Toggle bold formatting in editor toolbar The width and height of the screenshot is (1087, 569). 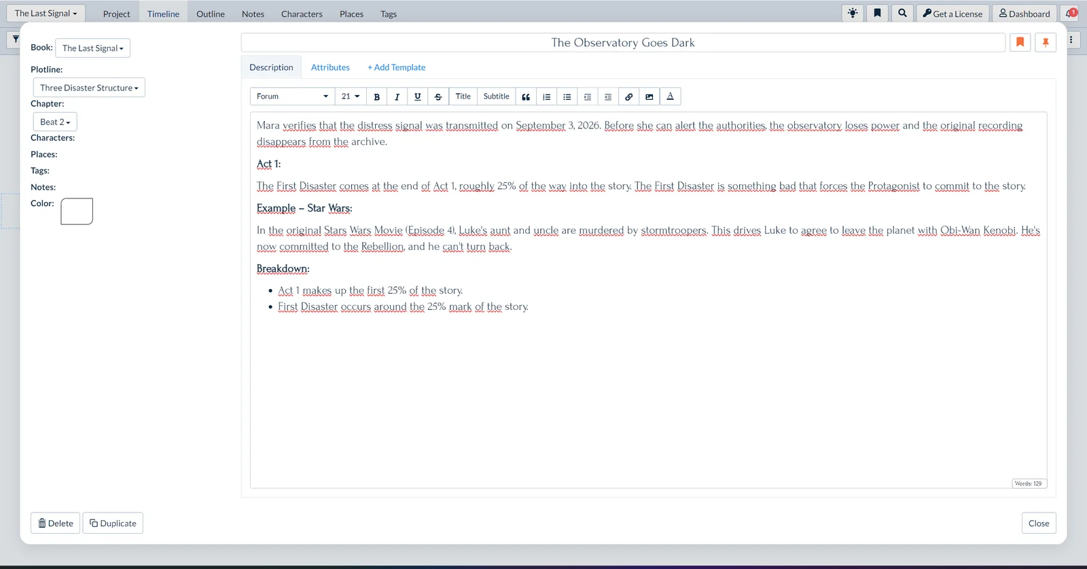click(377, 97)
